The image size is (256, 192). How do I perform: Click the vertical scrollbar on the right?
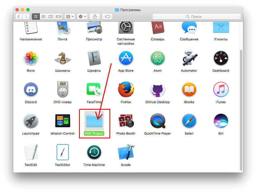[x=241, y=108]
